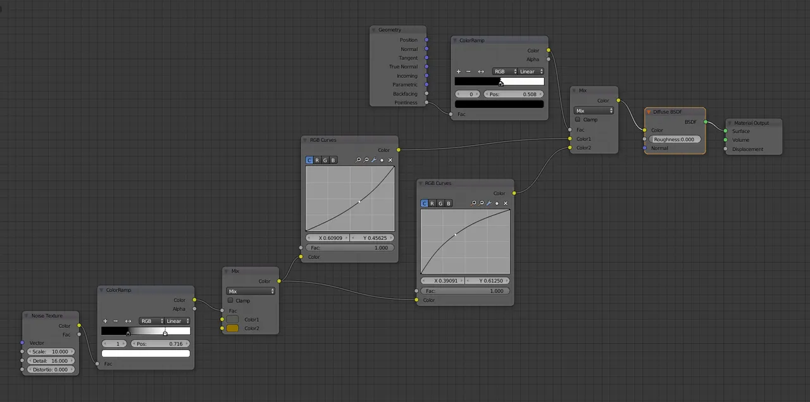The width and height of the screenshot is (810, 402).
Task: Click the Backfacing socket on Geometry node
Action: (x=427, y=94)
